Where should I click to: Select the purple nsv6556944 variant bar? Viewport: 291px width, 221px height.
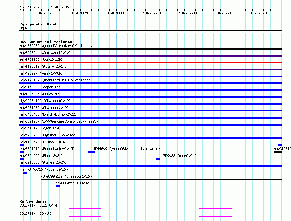[150, 56]
